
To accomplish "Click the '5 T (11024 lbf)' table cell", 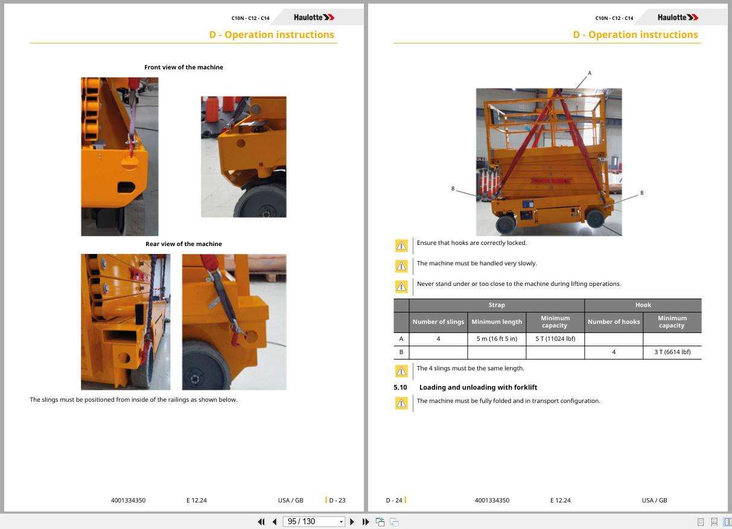I will (555, 338).
